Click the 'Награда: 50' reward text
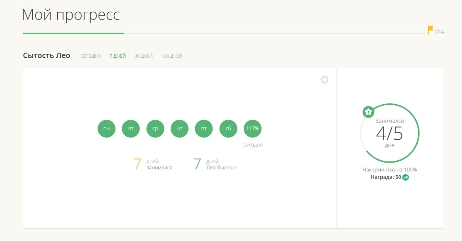The width and height of the screenshot is (462, 241). (386, 178)
